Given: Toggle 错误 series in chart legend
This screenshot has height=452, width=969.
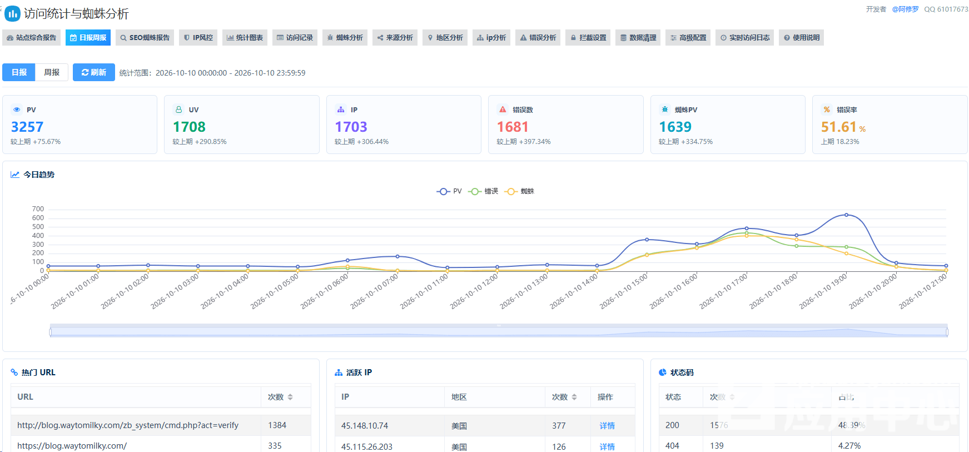Looking at the screenshot, I should [x=483, y=191].
